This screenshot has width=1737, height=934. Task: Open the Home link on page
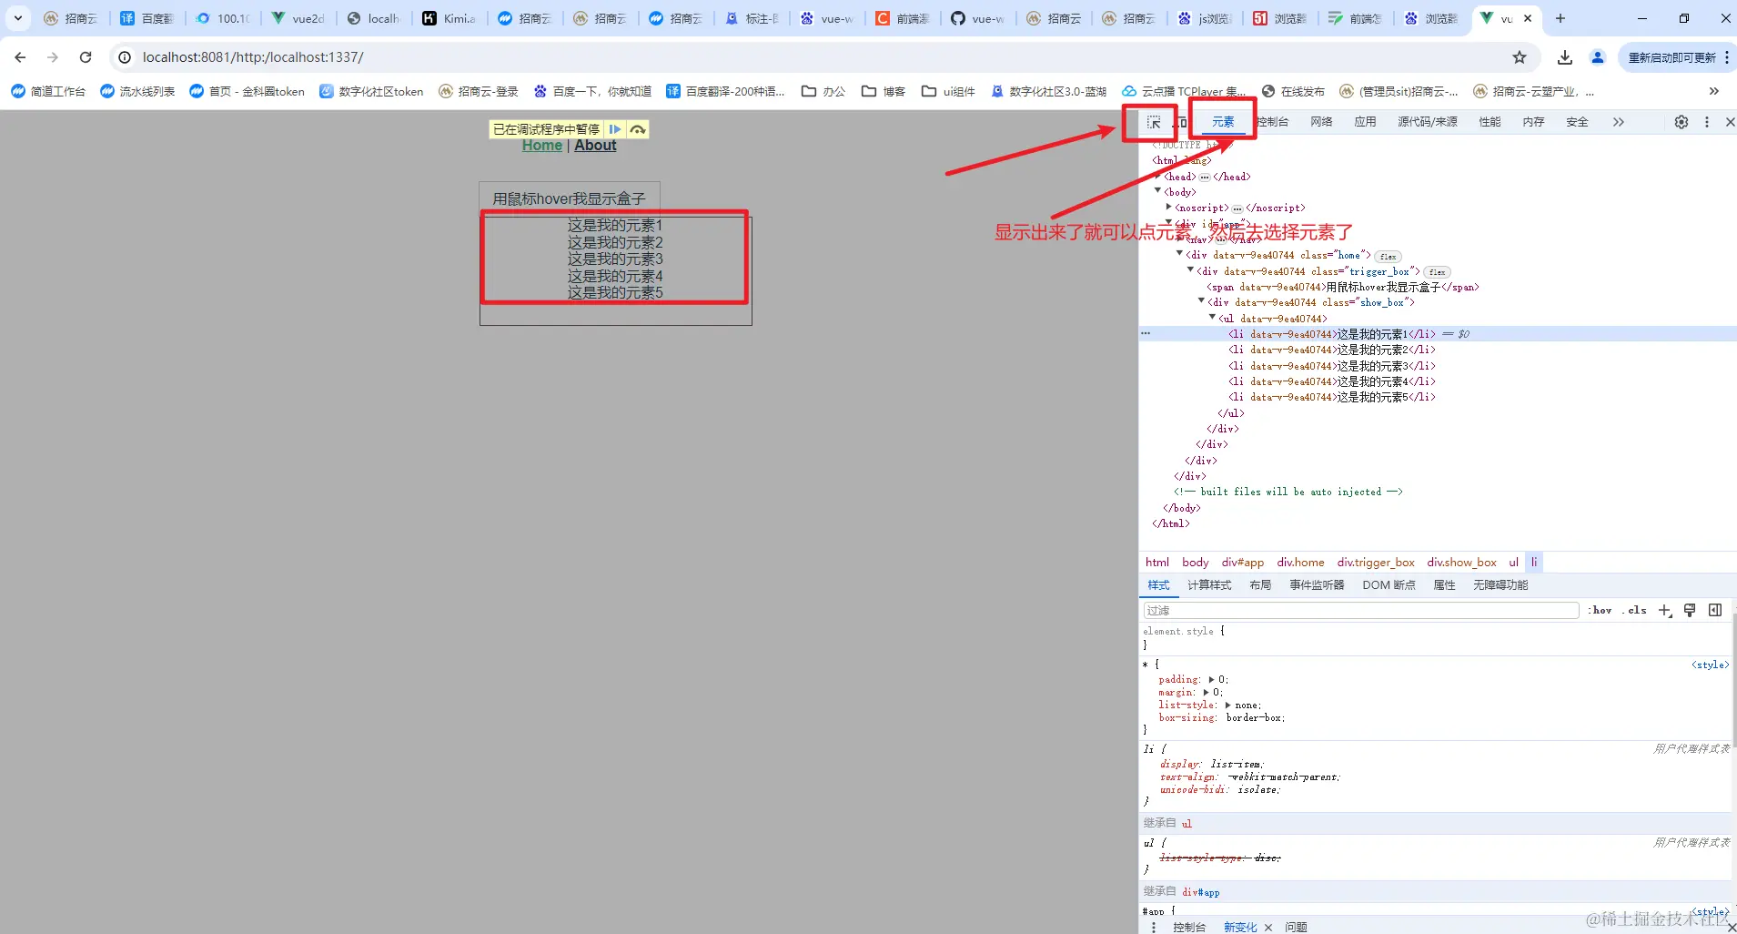[x=542, y=146]
